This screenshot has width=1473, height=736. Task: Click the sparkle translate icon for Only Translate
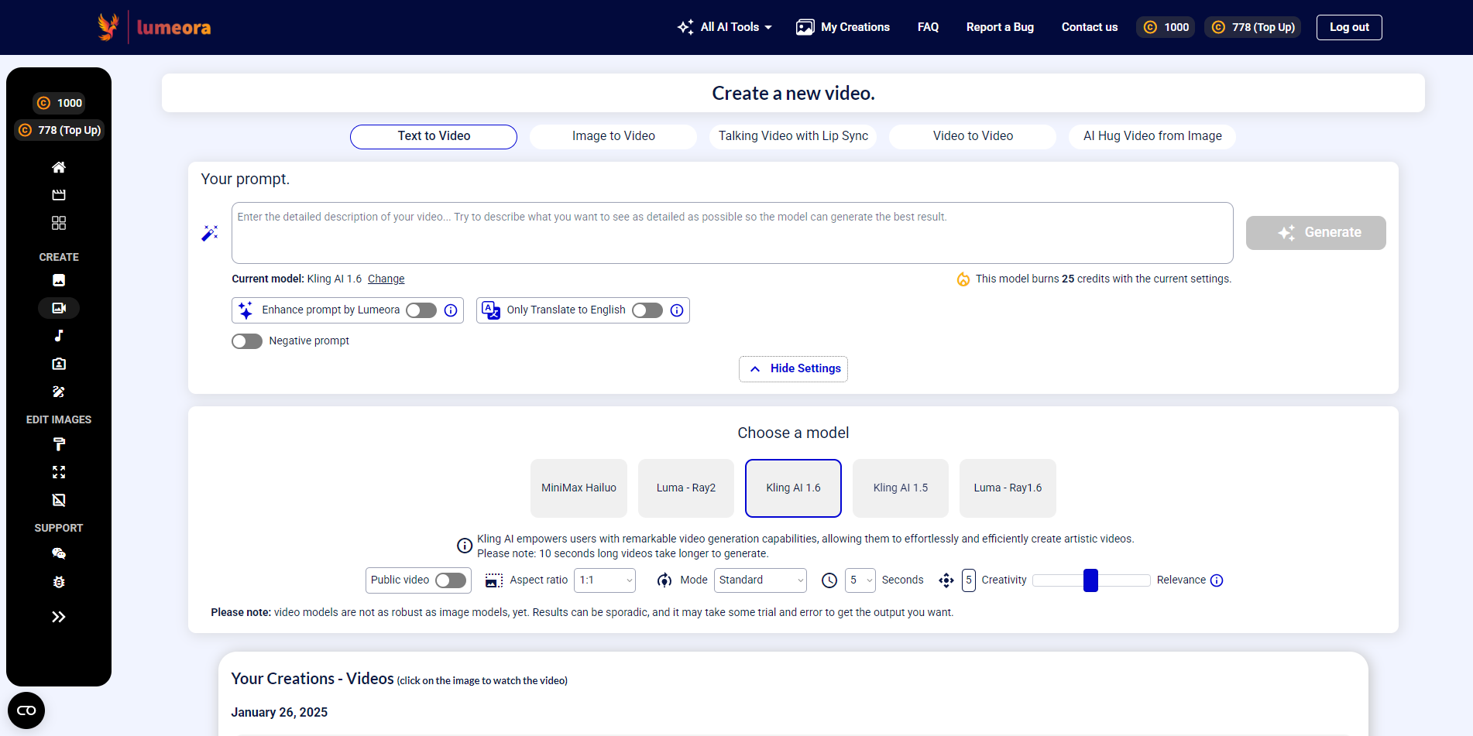point(491,310)
